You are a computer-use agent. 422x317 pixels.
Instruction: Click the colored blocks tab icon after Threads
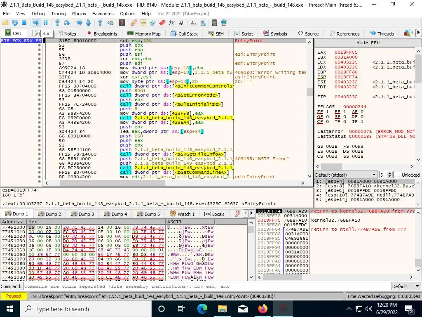click(x=407, y=33)
